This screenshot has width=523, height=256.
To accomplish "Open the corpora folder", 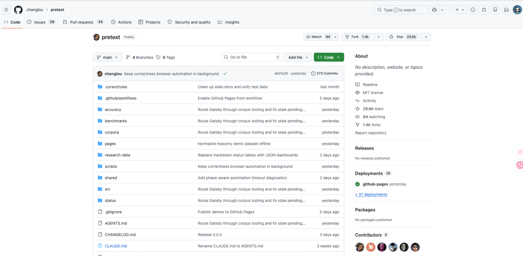I will 112,132.
